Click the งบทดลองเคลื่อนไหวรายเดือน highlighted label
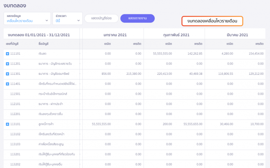This screenshot has width=270, height=168. click(x=212, y=21)
